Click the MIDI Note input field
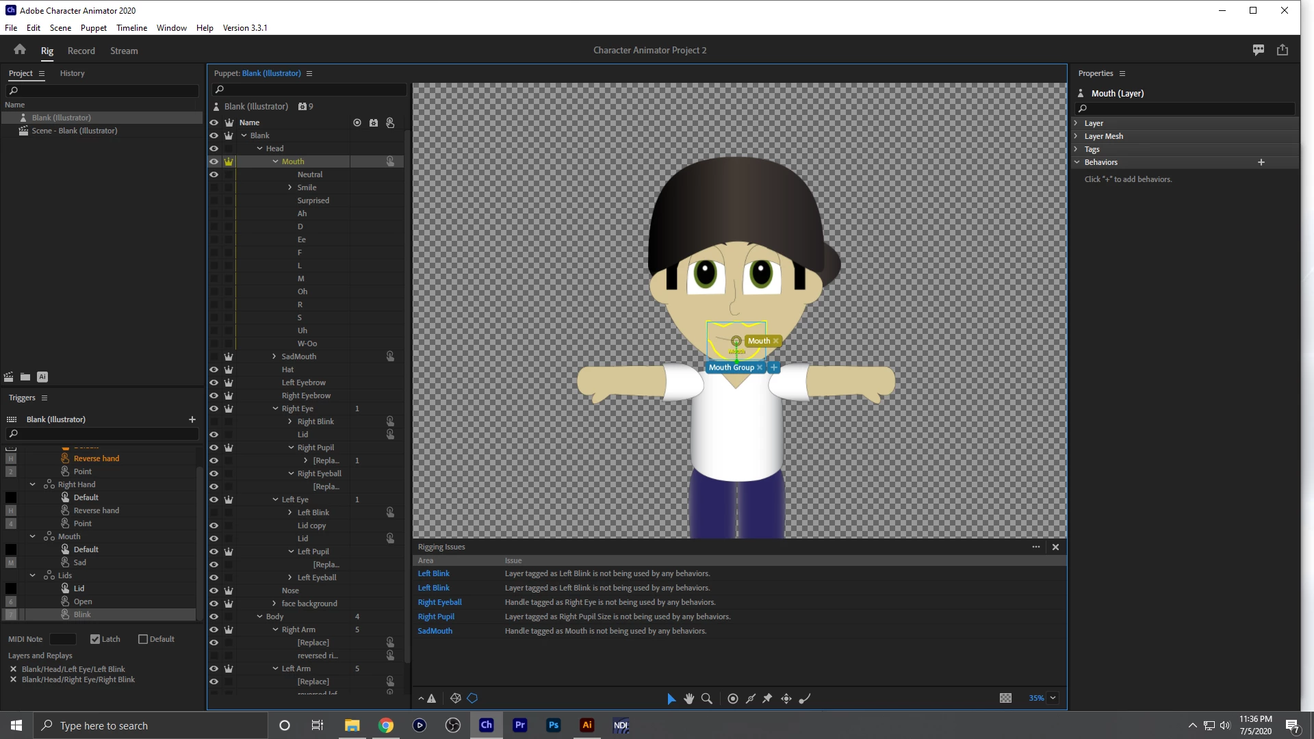The width and height of the screenshot is (1314, 739). (63, 639)
